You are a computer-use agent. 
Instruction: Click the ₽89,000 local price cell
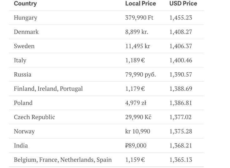pyautogui.click(x=136, y=146)
